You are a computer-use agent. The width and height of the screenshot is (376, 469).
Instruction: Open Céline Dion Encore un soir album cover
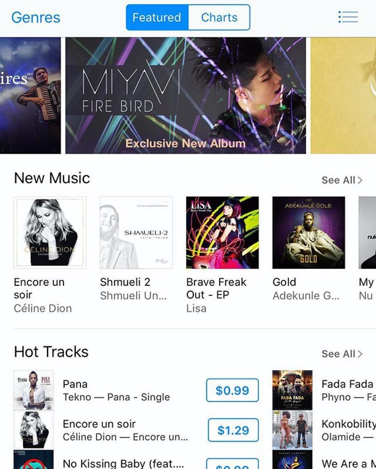tap(50, 232)
